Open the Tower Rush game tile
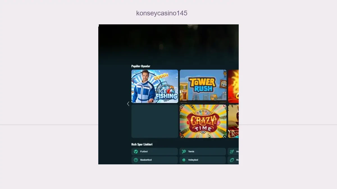 coord(203,85)
